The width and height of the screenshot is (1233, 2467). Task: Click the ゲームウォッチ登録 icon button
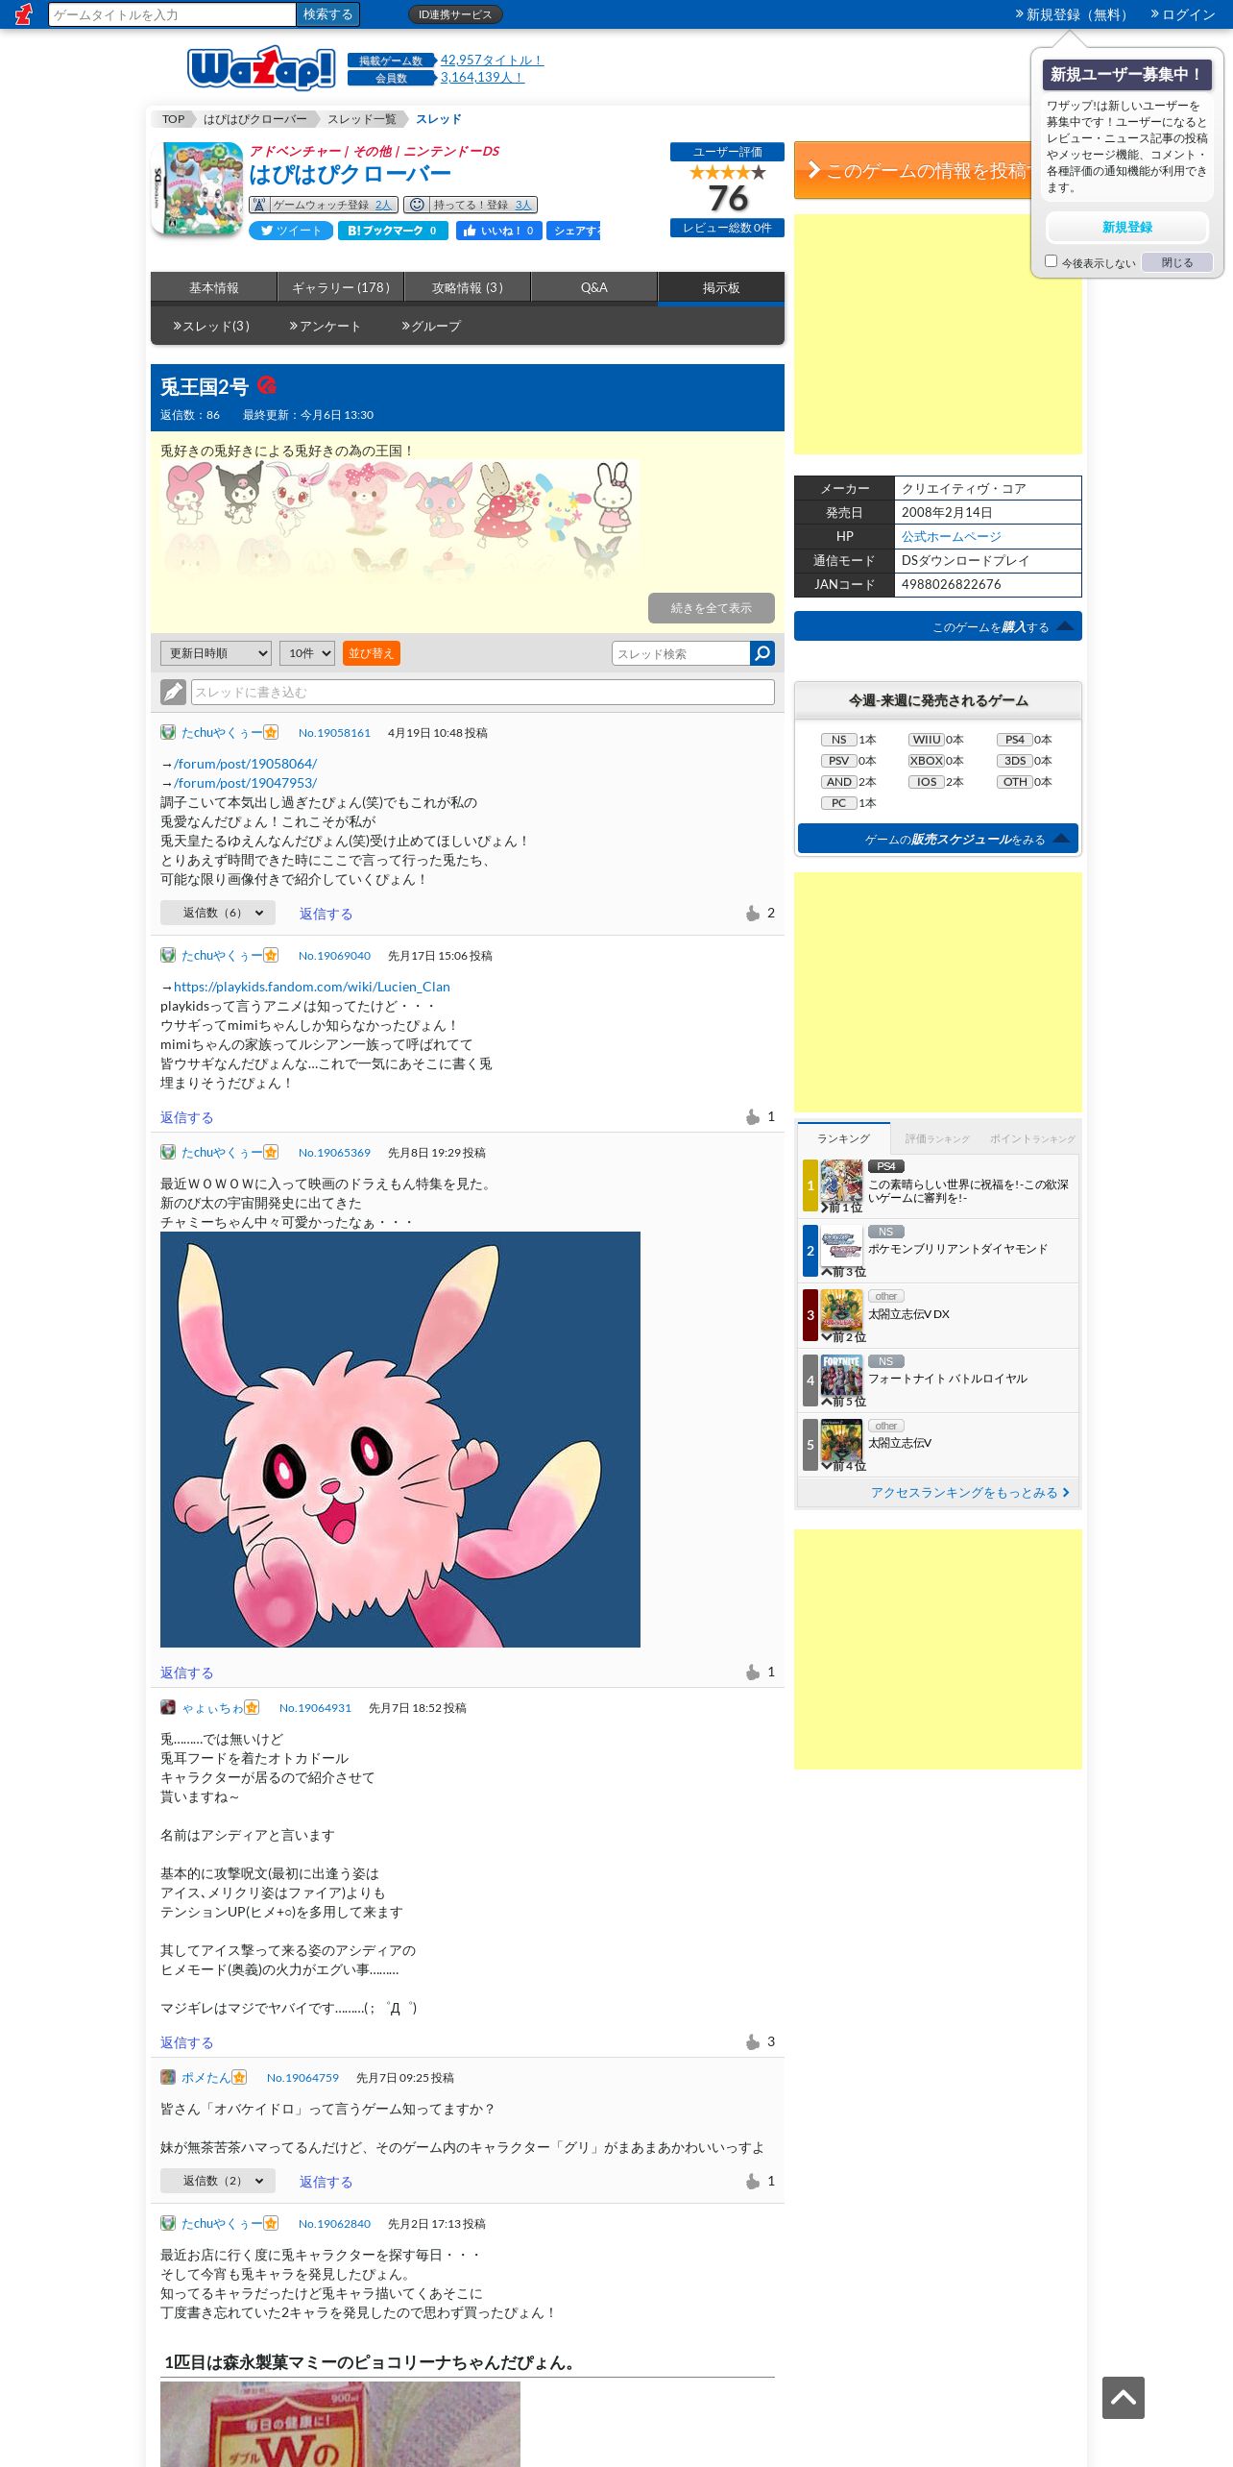tap(322, 205)
